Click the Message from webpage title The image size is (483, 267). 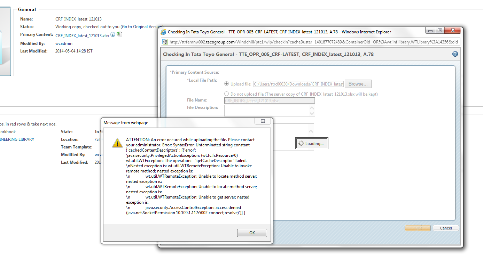(126, 123)
